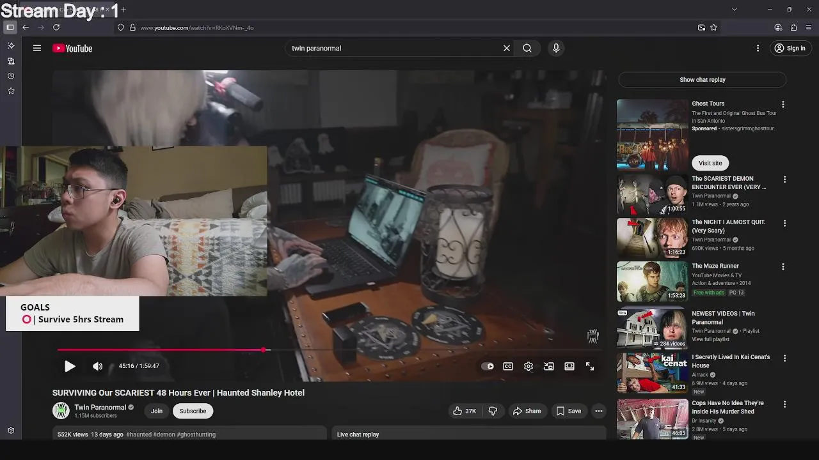
Task: Subscribe to Twin Paranormal
Action: point(193,411)
